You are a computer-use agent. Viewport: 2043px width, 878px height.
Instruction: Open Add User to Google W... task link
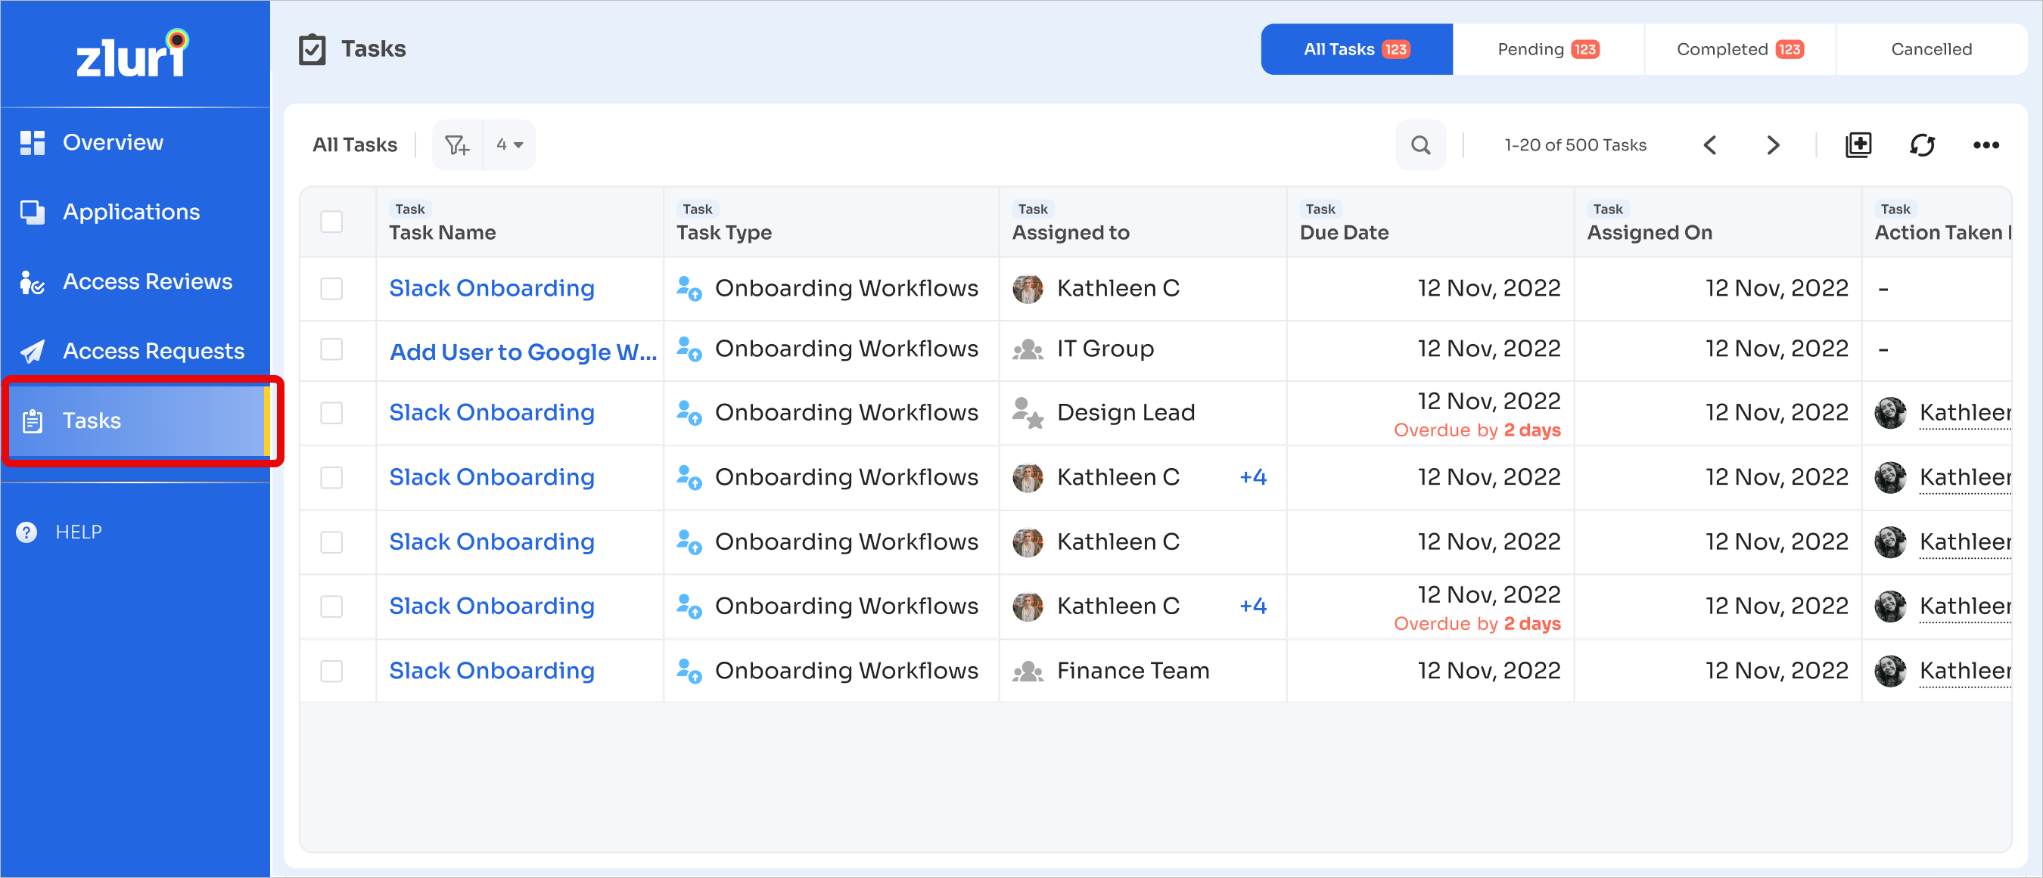(x=523, y=351)
